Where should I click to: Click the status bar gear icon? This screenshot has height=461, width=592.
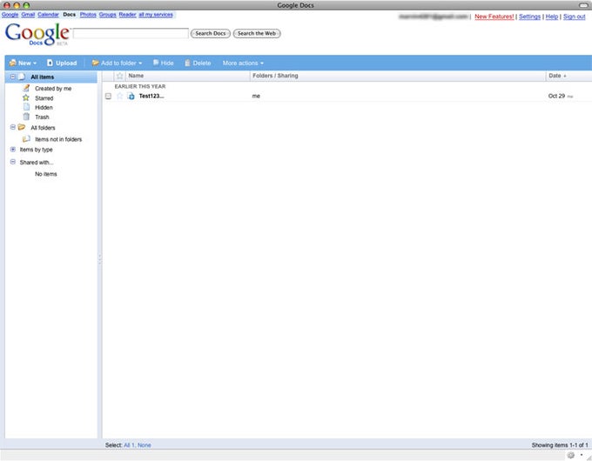pyautogui.click(x=571, y=455)
